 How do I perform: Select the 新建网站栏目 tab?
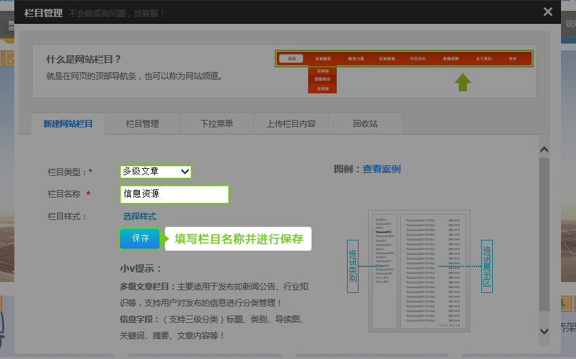[x=68, y=123]
